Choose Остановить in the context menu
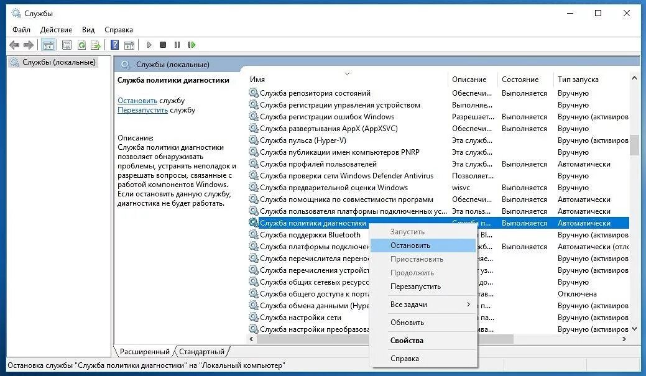The image size is (646, 376). coord(423,245)
